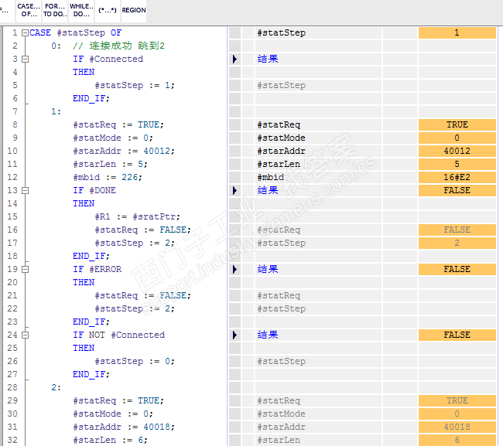This screenshot has height=446, width=503.
Task: Select line number 28 in the gutter
Action: click(12, 387)
